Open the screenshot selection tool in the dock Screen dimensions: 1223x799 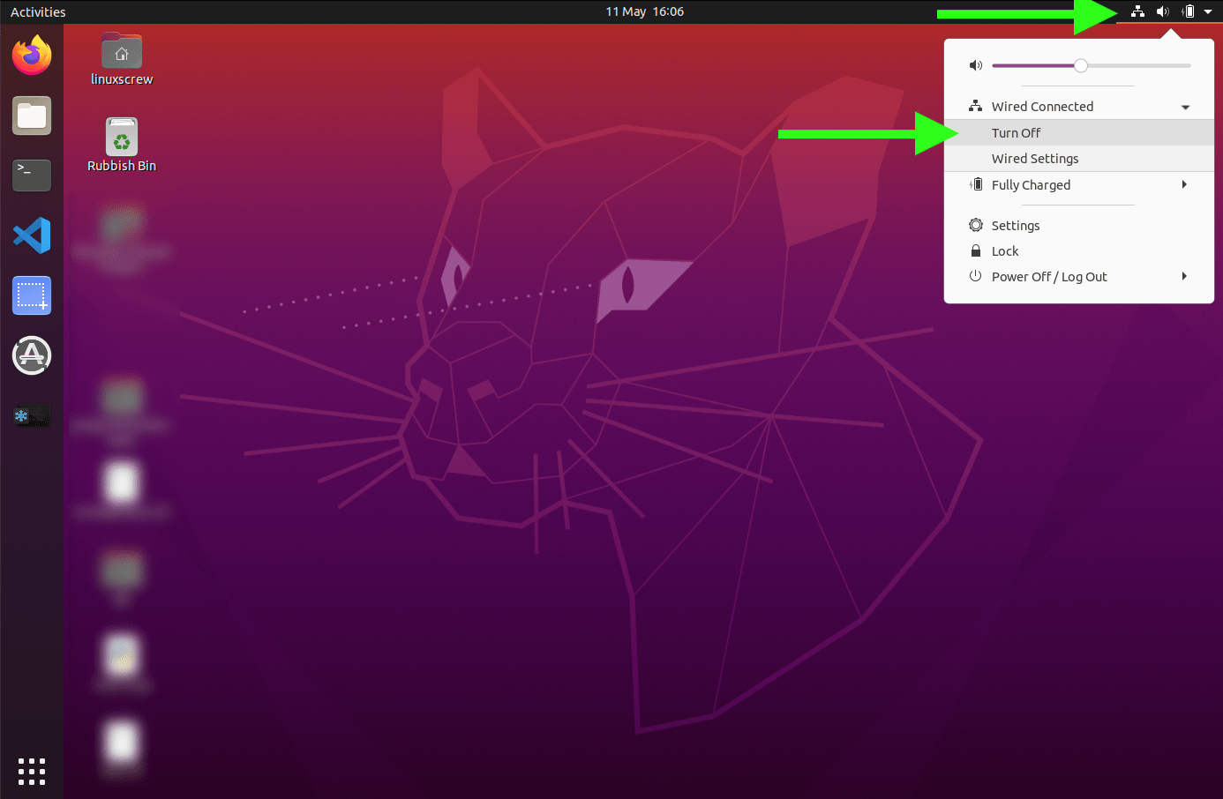[x=31, y=295]
